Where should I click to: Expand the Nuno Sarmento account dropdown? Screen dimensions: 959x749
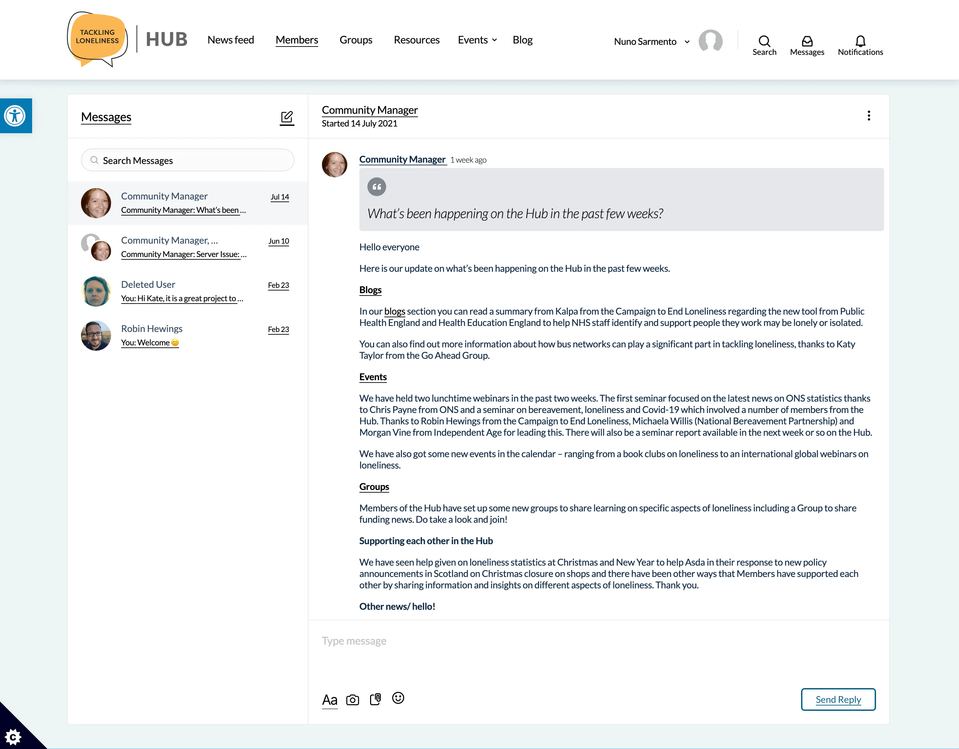(687, 42)
